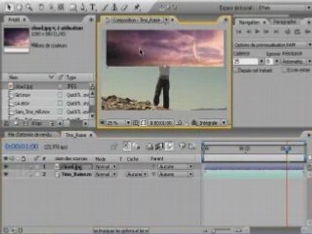The image size is (312, 234).
Task: Open Mode dropdown for layer 1
Action: coord(105,166)
